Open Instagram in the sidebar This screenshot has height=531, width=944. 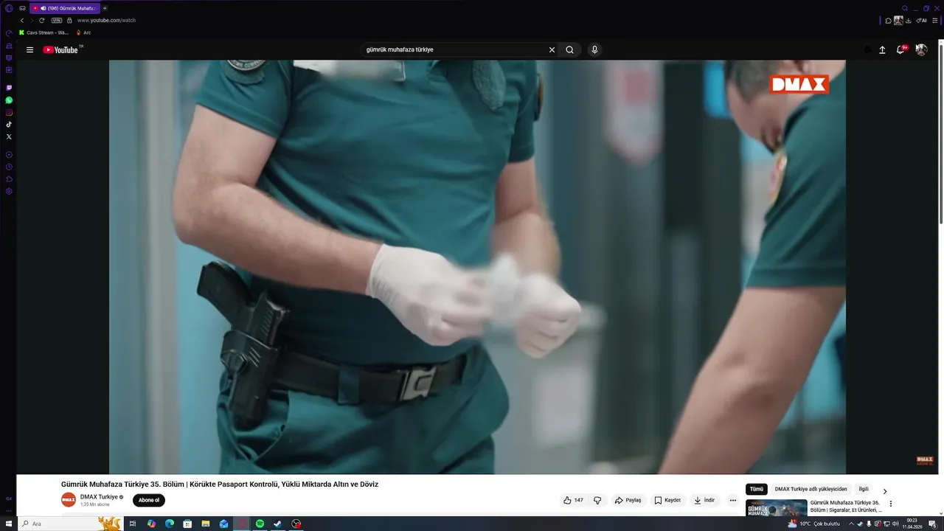coord(9,112)
